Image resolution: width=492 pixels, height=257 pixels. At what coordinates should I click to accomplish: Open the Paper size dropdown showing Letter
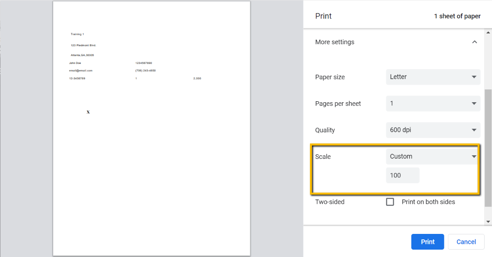tap(433, 77)
